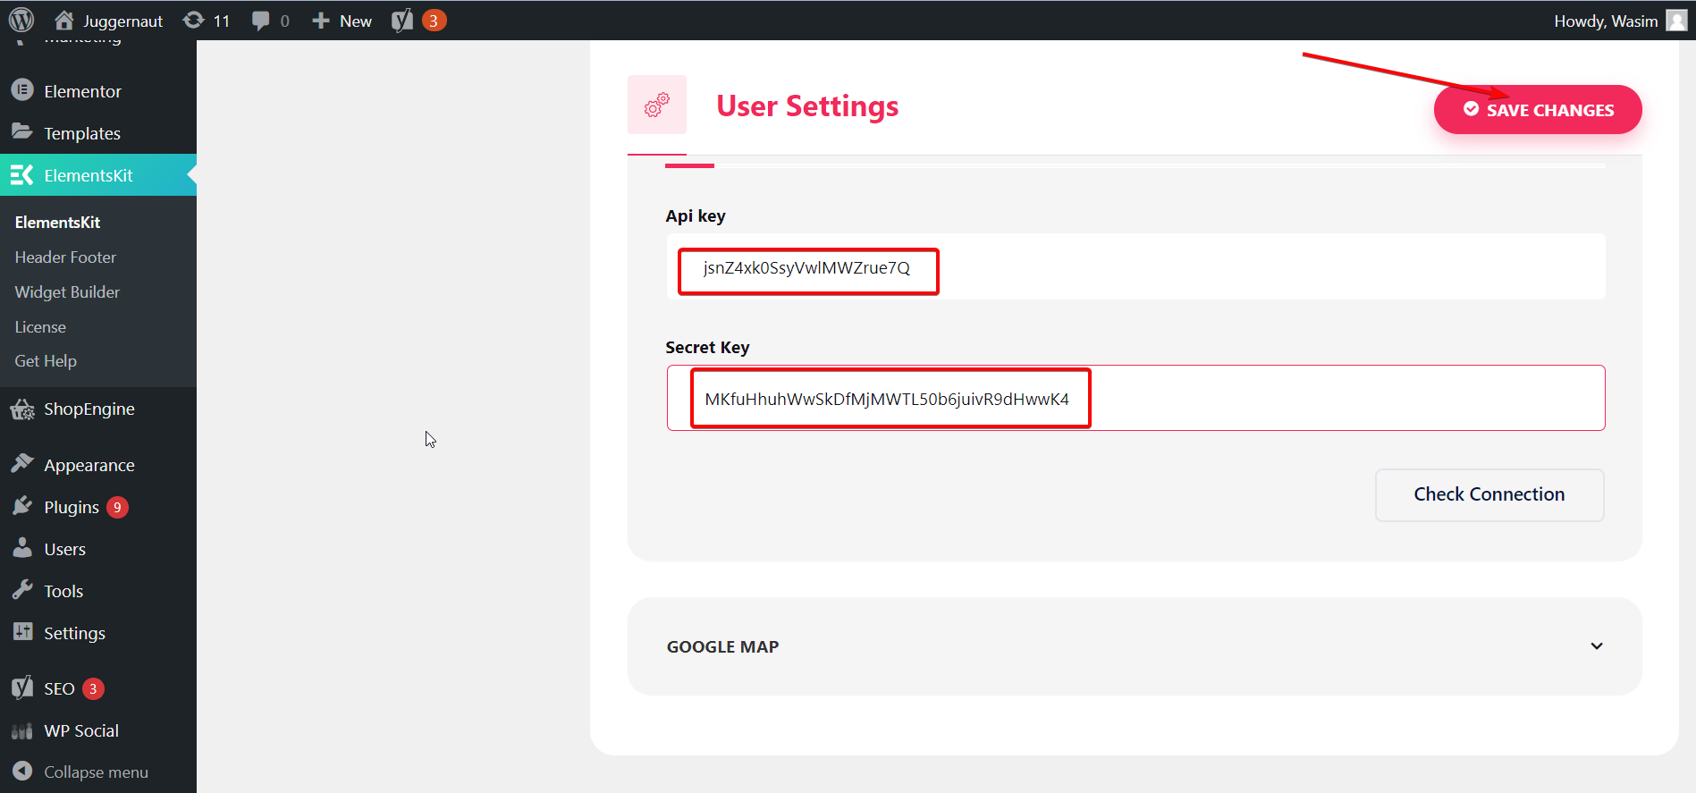1696x793 pixels.
Task: Click the Settings sliders icon
Action: click(x=22, y=632)
